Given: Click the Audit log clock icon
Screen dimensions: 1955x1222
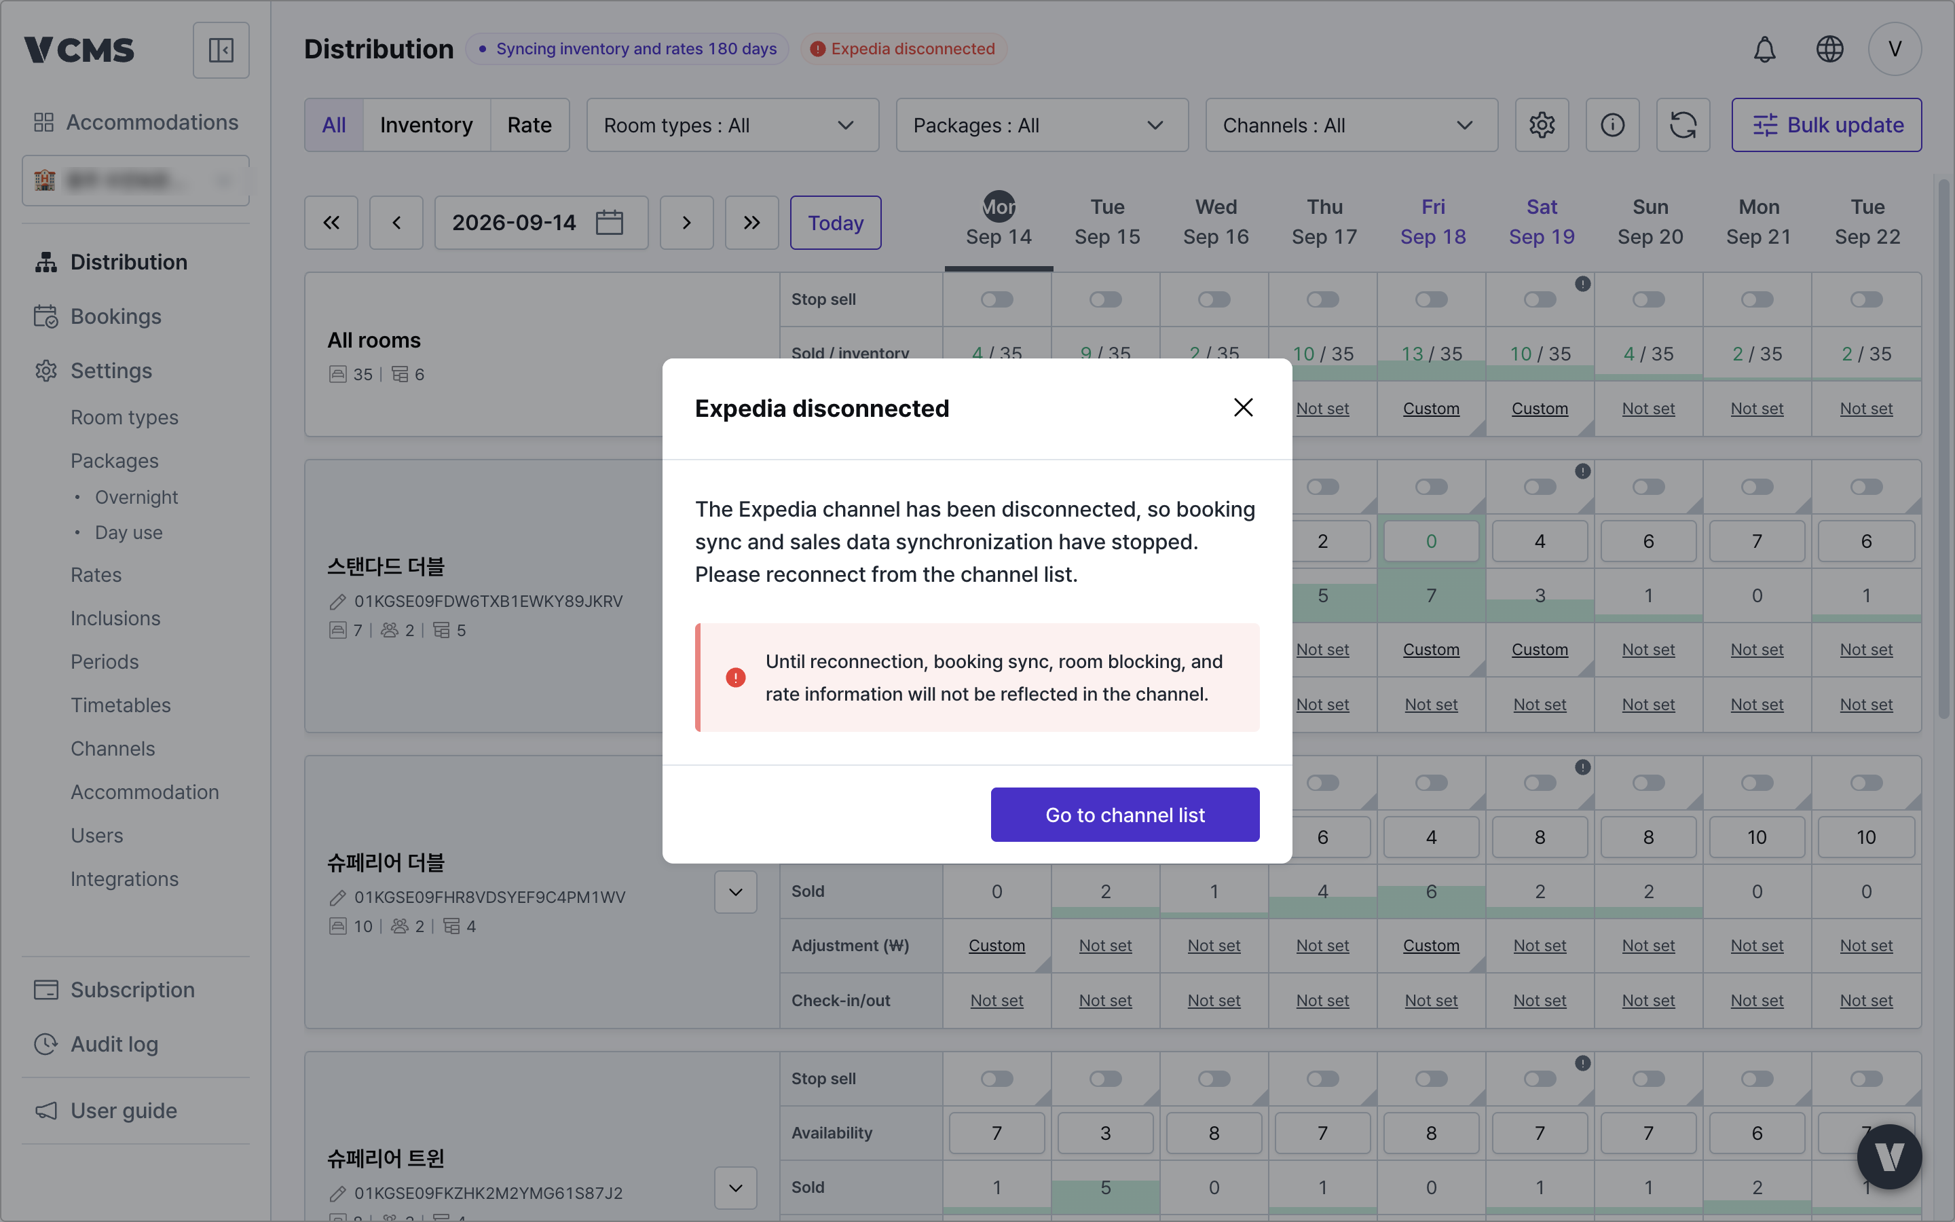Looking at the screenshot, I should (46, 1044).
